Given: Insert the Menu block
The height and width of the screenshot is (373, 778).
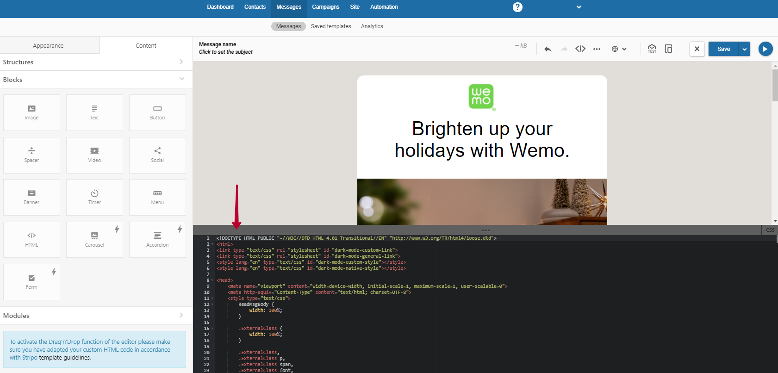Looking at the screenshot, I should (157, 197).
